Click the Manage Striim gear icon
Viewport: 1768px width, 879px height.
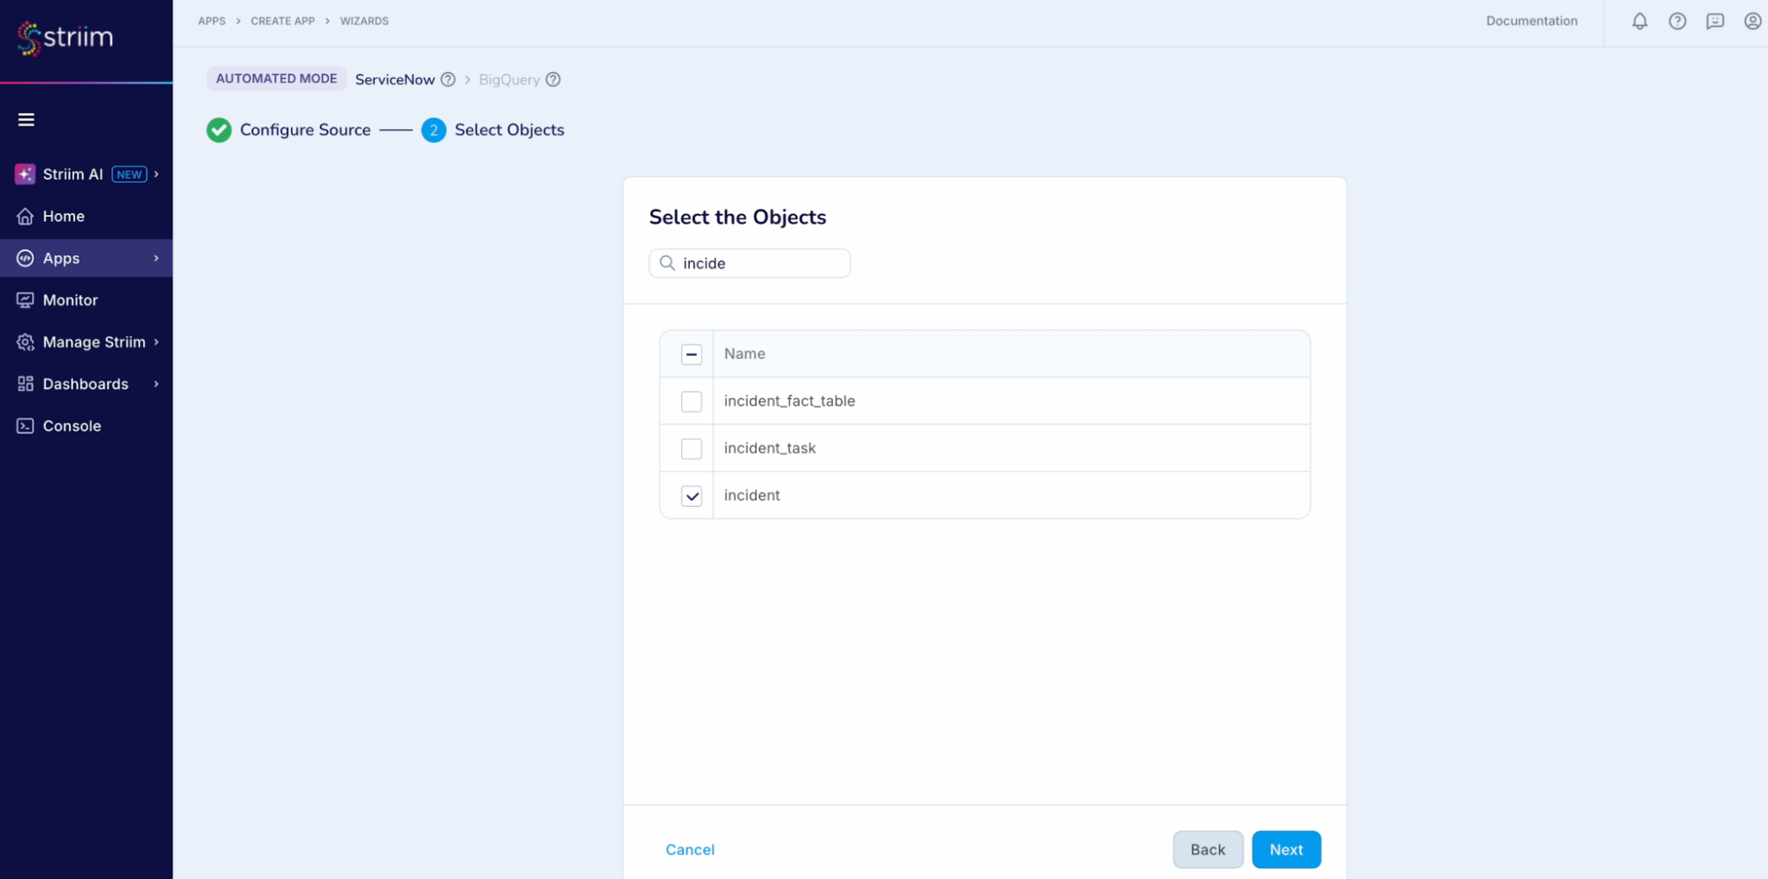(25, 342)
